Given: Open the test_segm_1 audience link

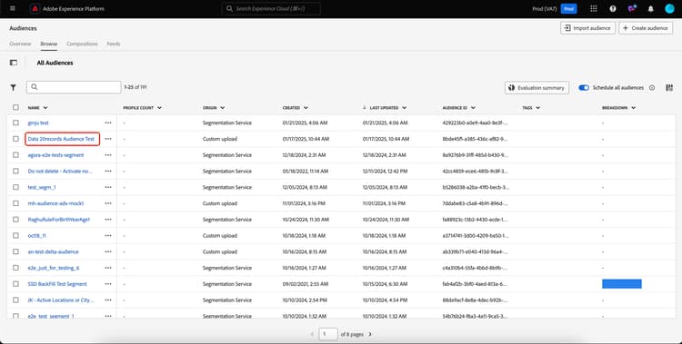Looking at the screenshot, I should pyautogui.click(x=42, y=187).
